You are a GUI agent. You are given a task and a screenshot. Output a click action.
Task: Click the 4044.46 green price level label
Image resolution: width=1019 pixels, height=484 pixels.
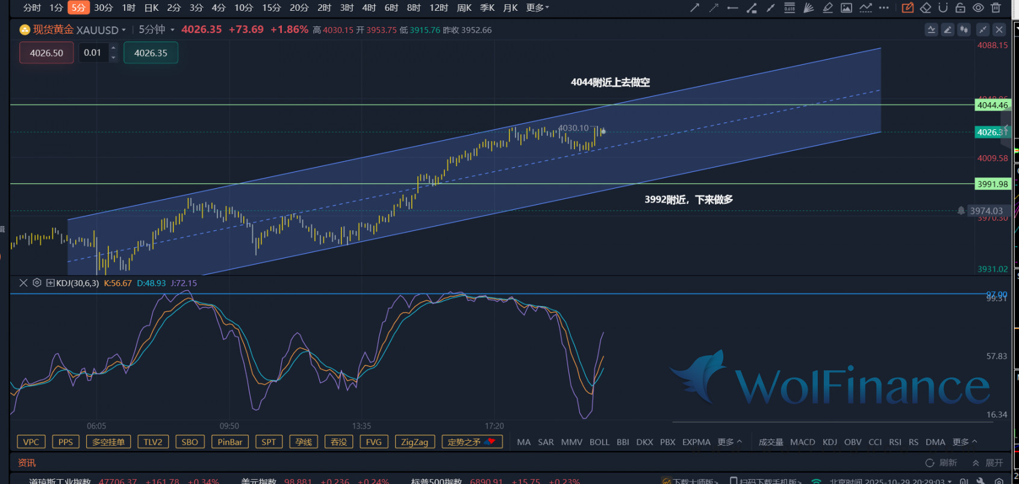pyautogui.click(x=992, y=105)
